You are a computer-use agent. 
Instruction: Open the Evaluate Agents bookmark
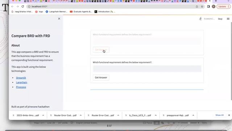[x=81, y=12]
